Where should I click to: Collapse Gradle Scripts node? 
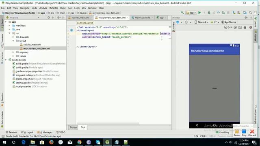pyautogui.click(x=6, y=60)
